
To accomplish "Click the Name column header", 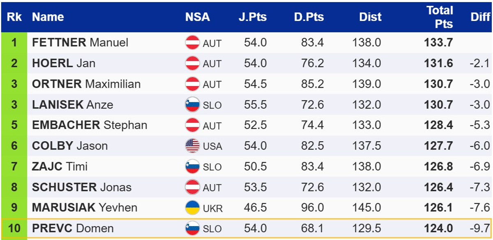I will 48,17.
